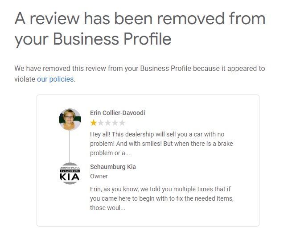Click the Schaumburg Kia logo avatar
Screen dimensions: 292x235
pos(70,173)
